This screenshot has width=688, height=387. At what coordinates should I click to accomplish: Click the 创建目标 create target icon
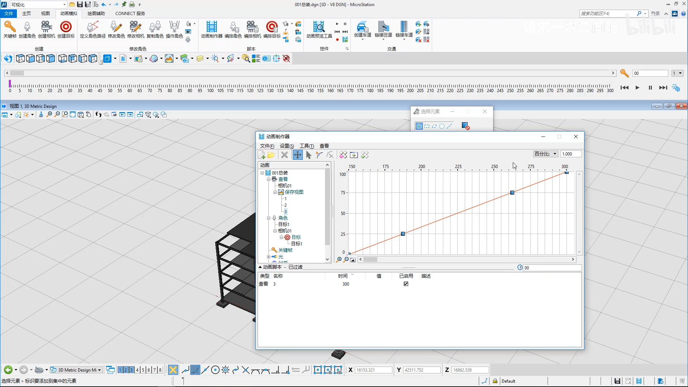(x=66, y=27)
